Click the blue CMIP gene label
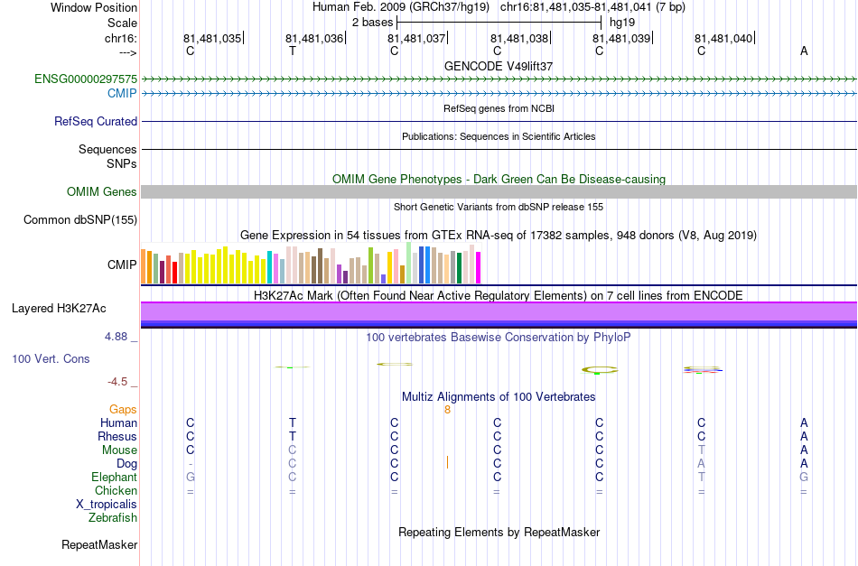 click(x=122, y=93)
